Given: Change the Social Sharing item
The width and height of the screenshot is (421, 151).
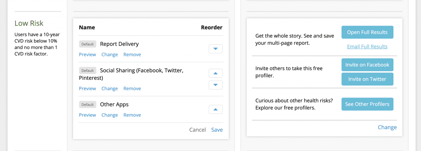Looking at the screenshot, I should click(109, 88).
